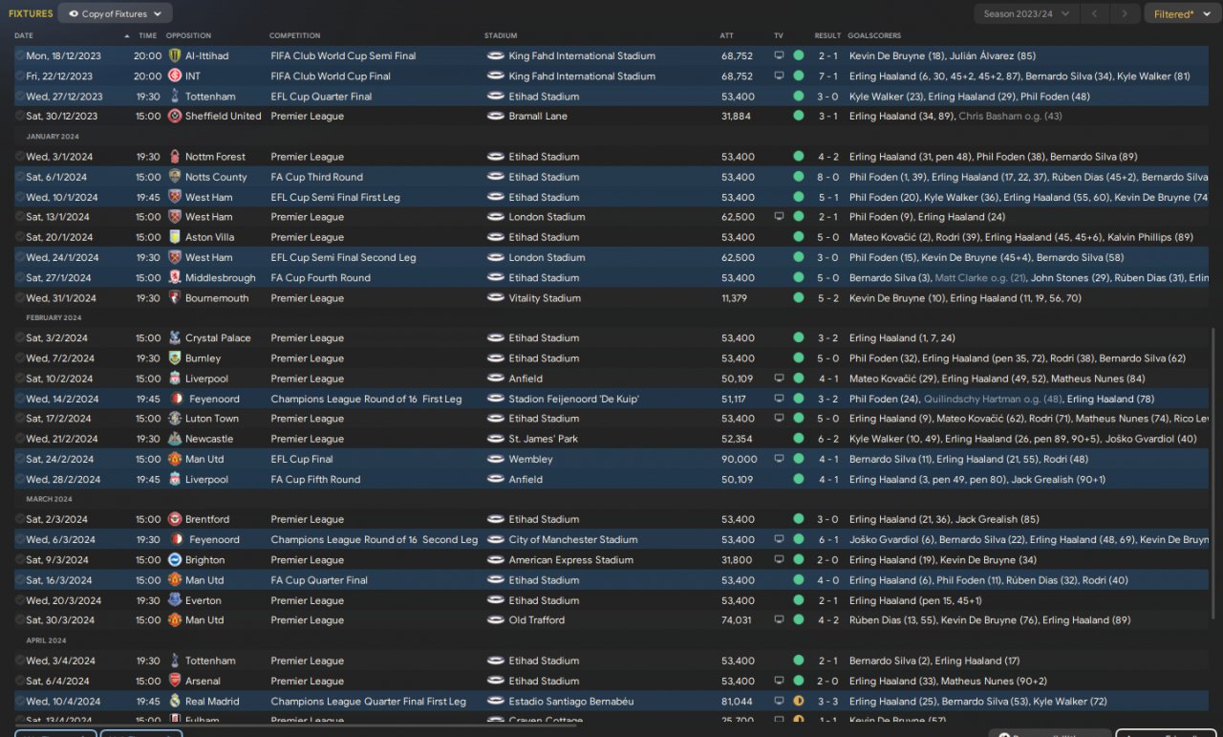Screen dimensions: 1223x737
Task: Click the 11,379 attendance figure
Action: coord(736,298)
